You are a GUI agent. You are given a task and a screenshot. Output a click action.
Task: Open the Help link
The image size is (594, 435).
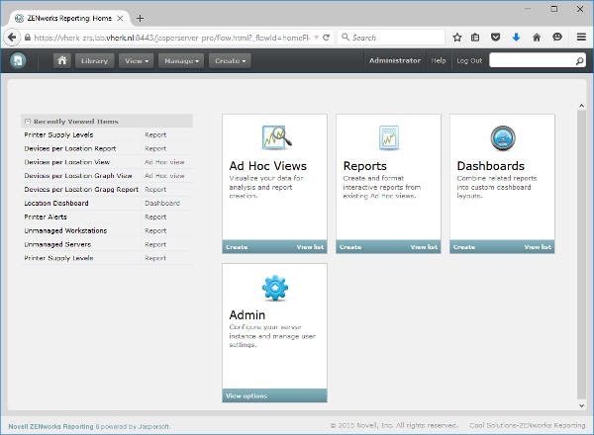coord(439,60)
